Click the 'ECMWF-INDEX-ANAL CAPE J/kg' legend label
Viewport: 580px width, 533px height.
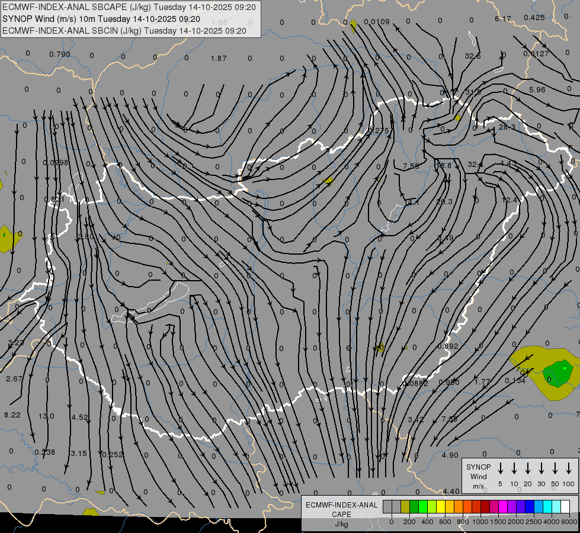click(x=341, y=515)
